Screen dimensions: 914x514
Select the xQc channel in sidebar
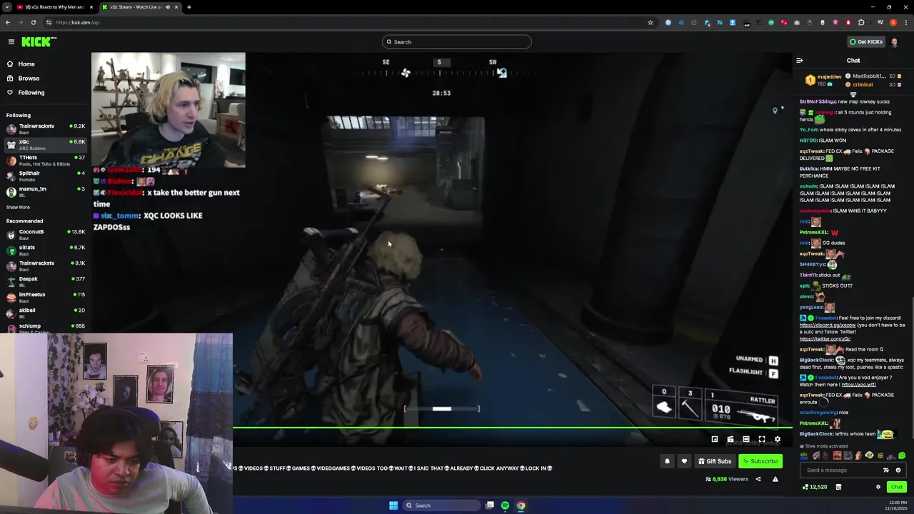46,144
